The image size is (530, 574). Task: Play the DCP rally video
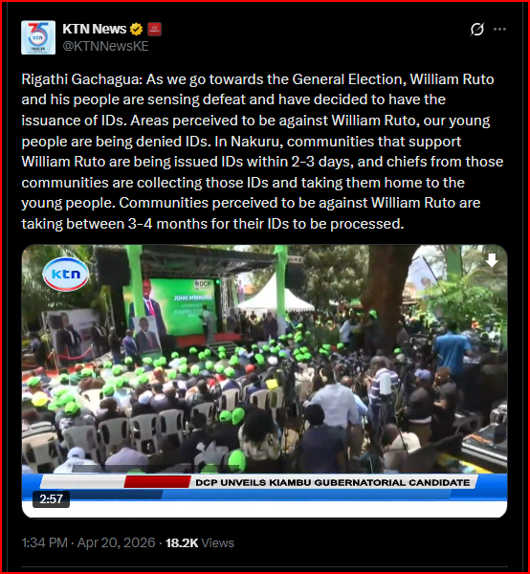click(264, 381)
